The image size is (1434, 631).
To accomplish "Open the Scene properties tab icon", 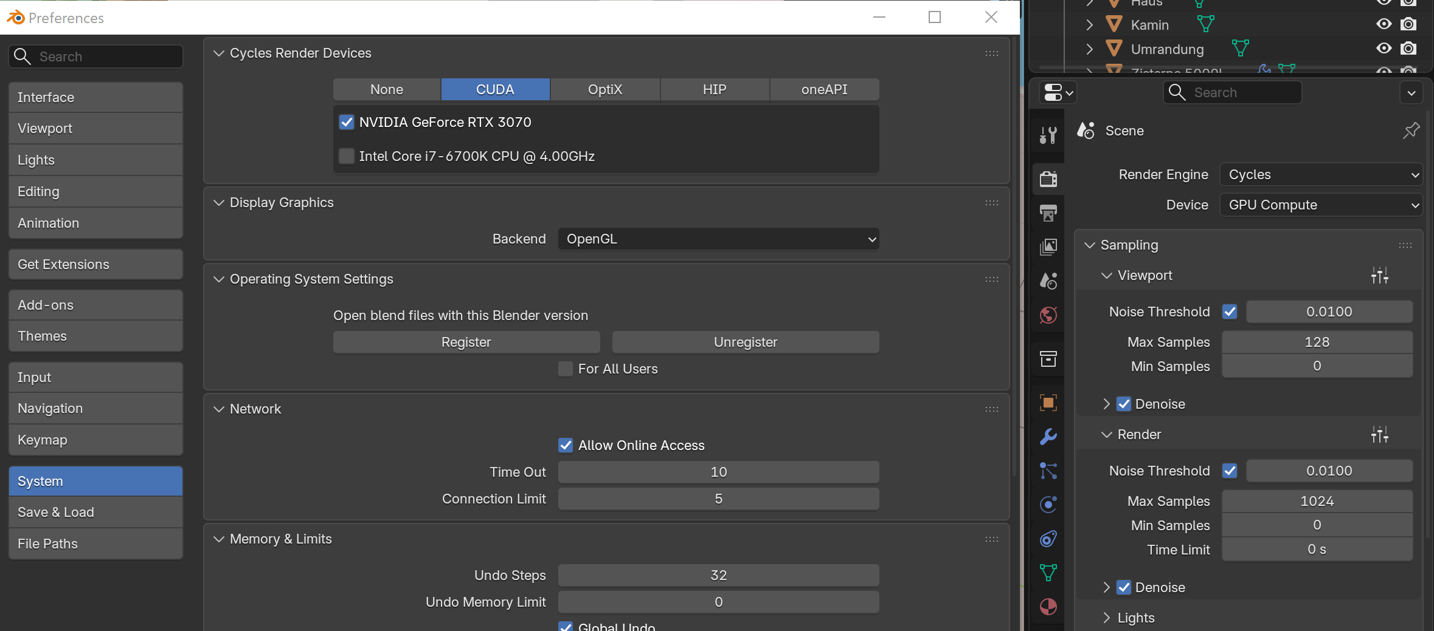I will pos(1048,281).
